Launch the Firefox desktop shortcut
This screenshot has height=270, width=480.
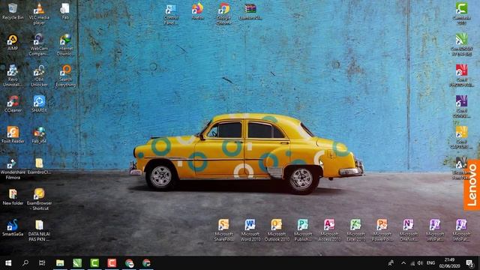point(197,12)
